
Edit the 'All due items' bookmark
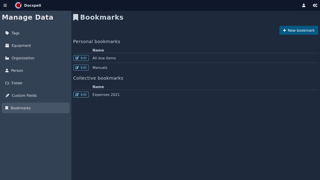(81, 58)
